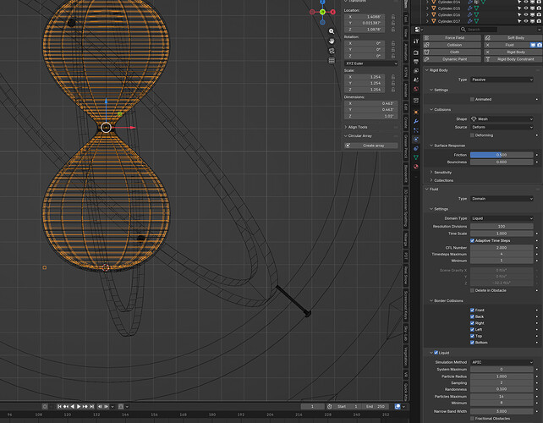Open the View sidebar tab
This screenshot has width=543, height=423.
pyautogui.click(x=406, y=33)
